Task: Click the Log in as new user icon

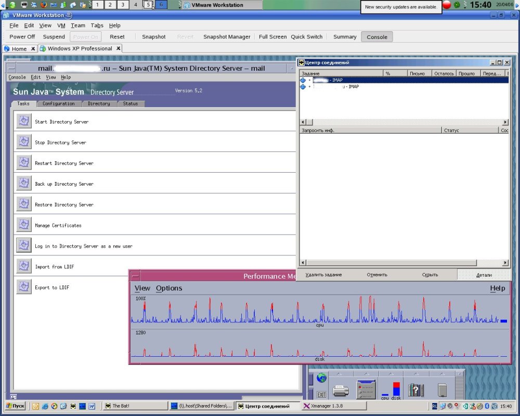Action: click(x=24, y=245)
